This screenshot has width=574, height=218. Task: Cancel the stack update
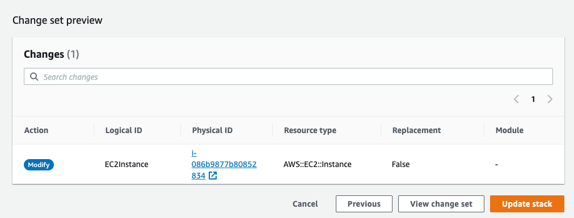[x=305, y=204]
